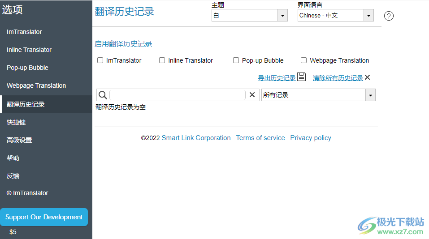
Task: Clear the search field with the X icon
Action: (x=252, y=95)
